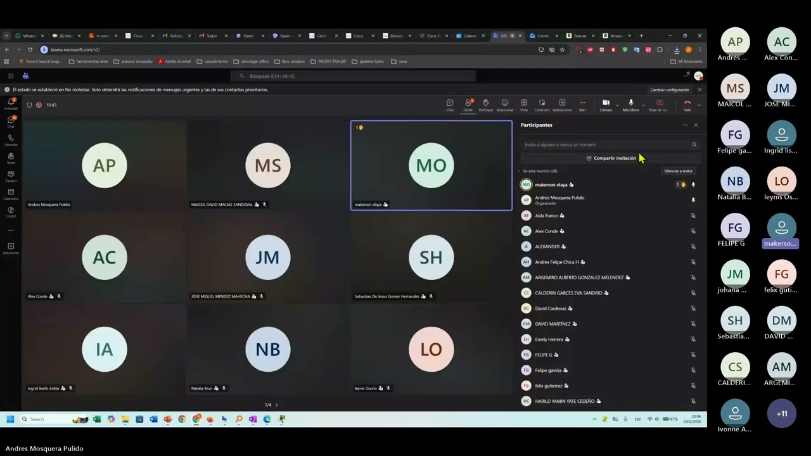Viewport: 811px width, 456px height.
Task: Open the Más options ellipsis in meeting toolbar
Action: click(582, 104)
